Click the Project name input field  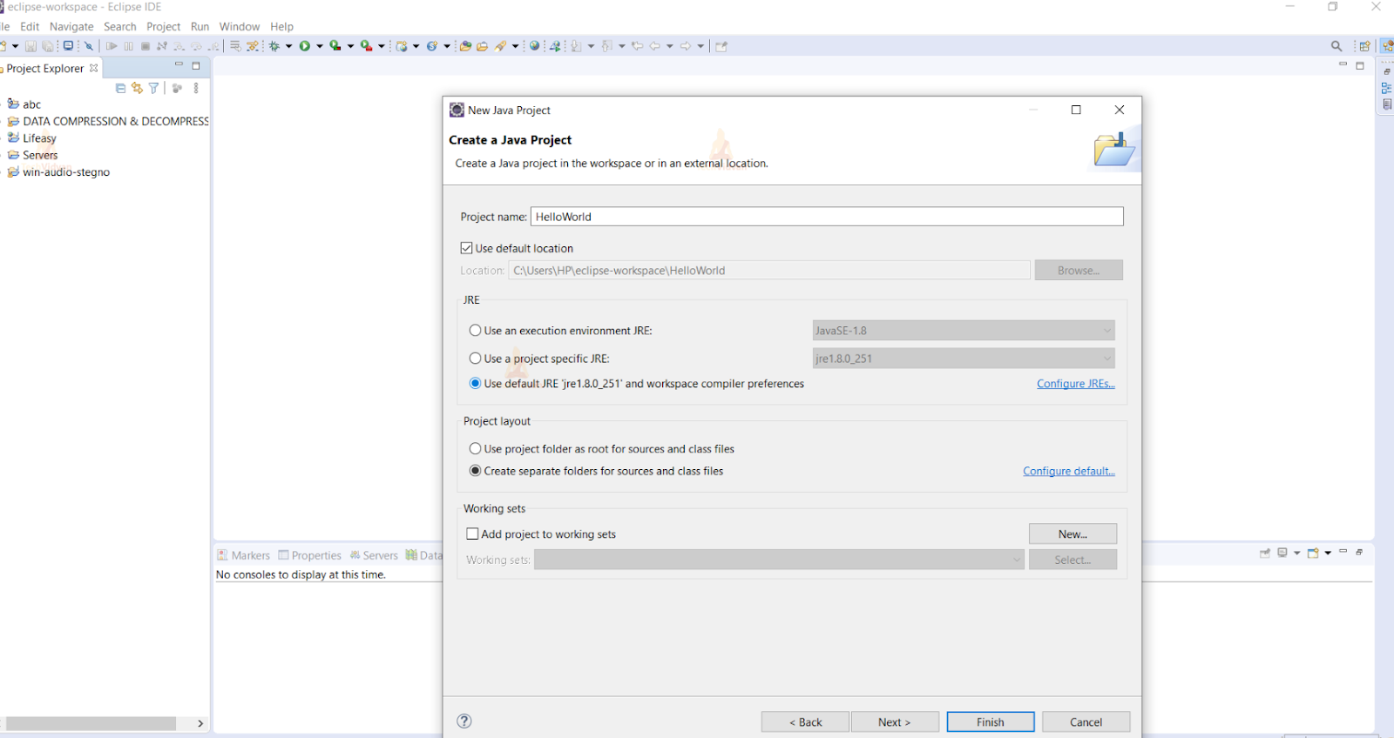[x=827, y=217]
